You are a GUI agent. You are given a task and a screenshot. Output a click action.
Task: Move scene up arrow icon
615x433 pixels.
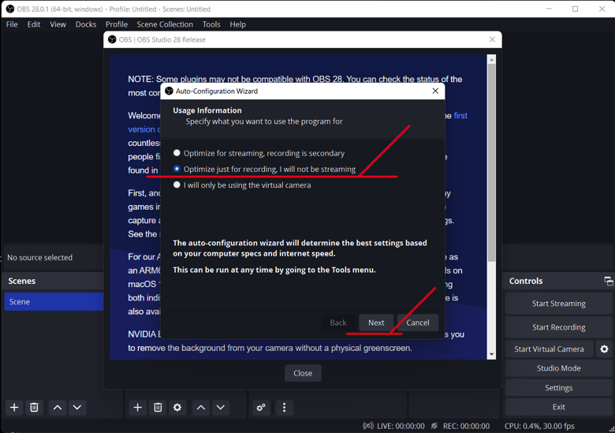pyautogui.click(x=58, y=408)
